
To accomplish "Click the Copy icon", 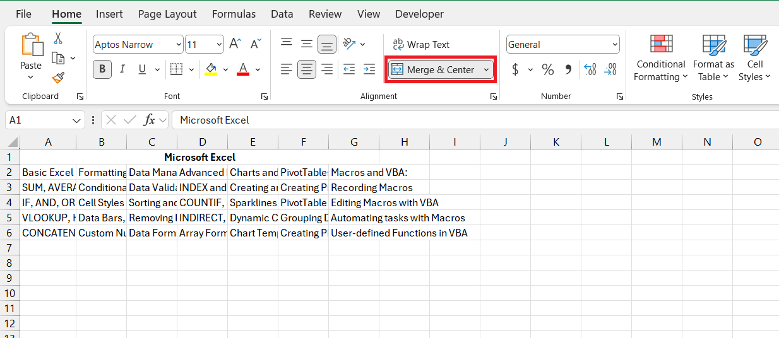I will click(58, 58).
